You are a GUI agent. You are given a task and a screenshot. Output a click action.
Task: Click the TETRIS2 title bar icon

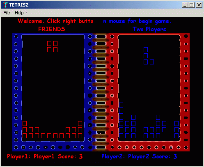click(x=5, y=5)
